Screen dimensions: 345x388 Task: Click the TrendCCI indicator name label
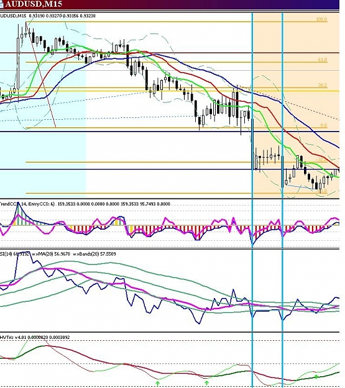pos(9,204)
